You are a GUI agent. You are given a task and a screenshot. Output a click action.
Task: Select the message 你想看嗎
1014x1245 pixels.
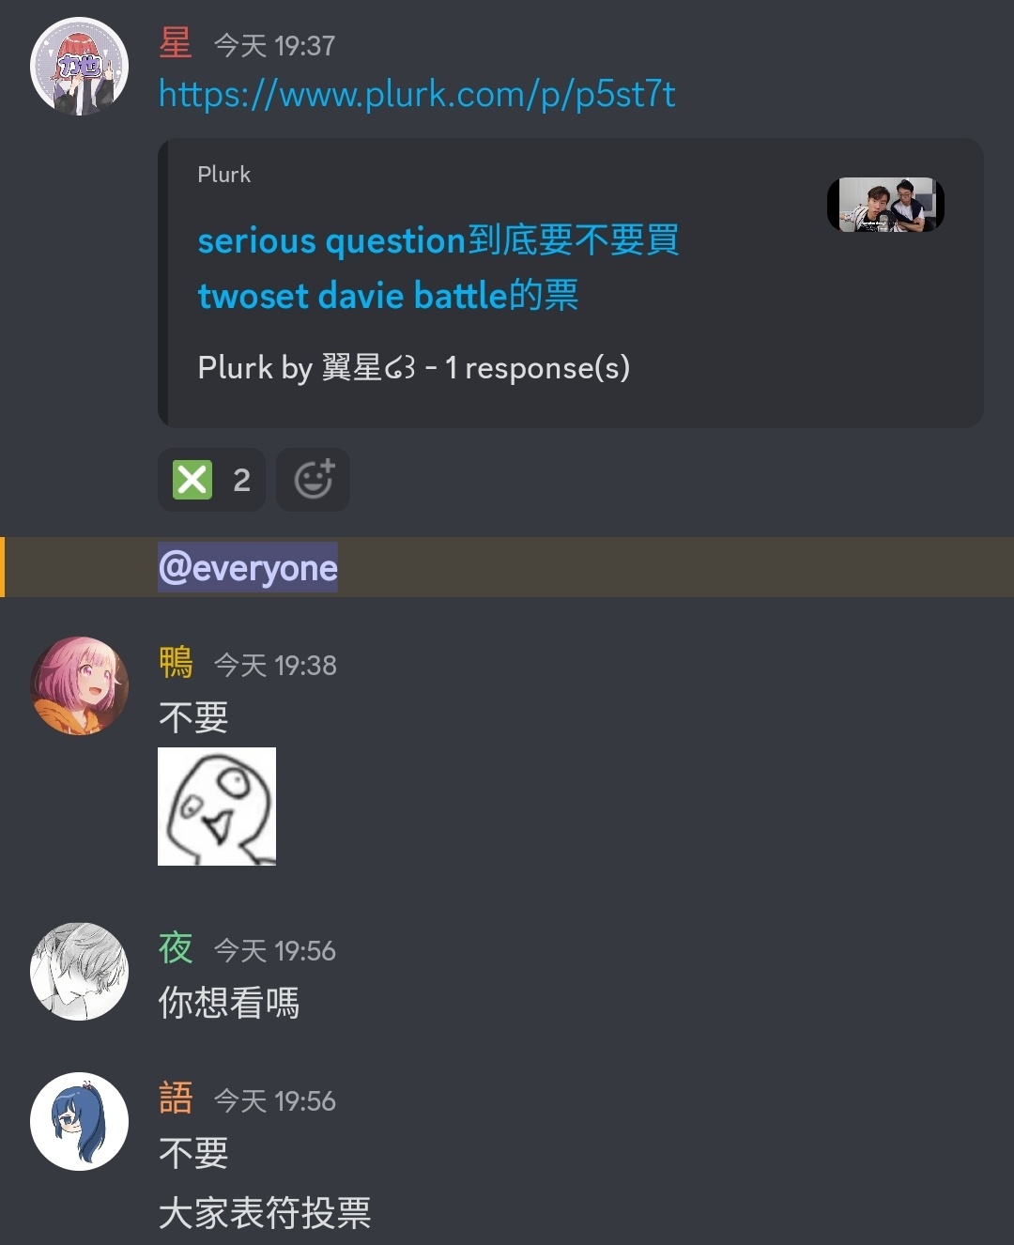click(x=229, y=1003)
